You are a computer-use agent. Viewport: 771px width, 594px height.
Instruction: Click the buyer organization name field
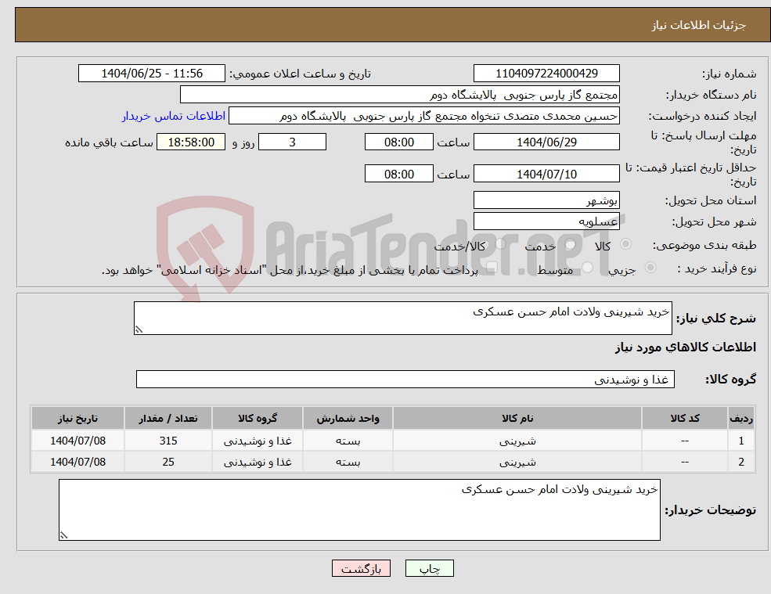point(400,95)
